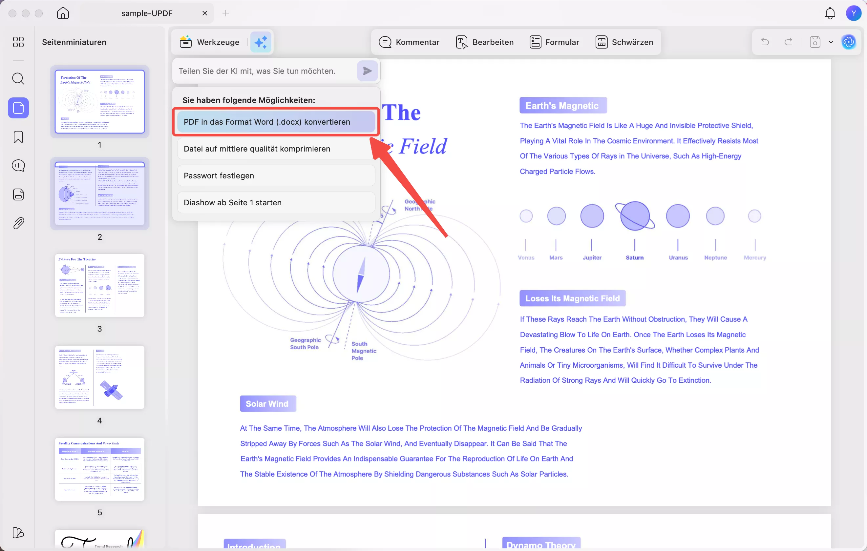Open the notifications bell

click(x=830, y=13)
